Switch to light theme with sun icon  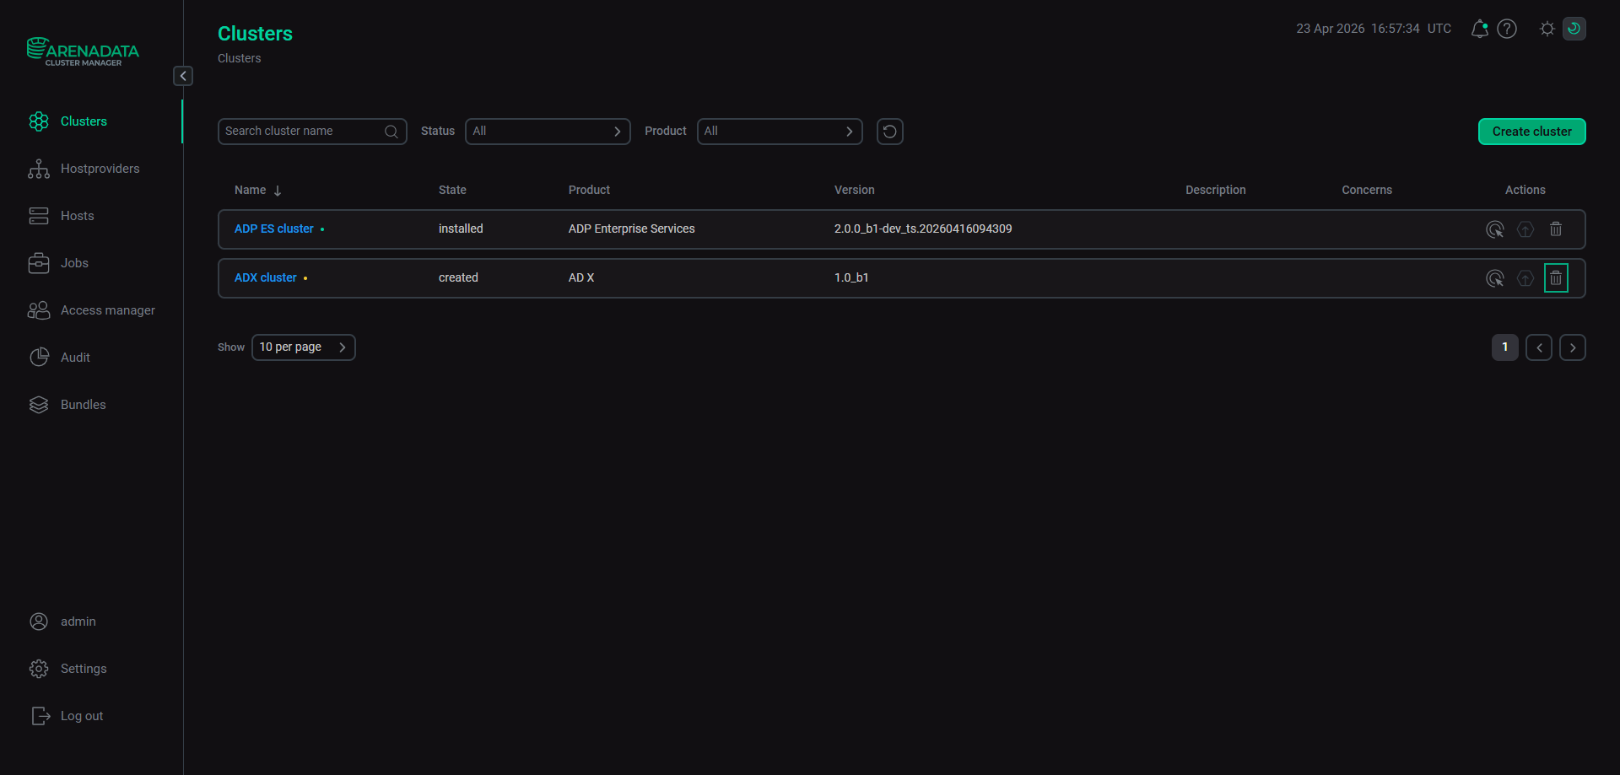tap(1547, 29)
